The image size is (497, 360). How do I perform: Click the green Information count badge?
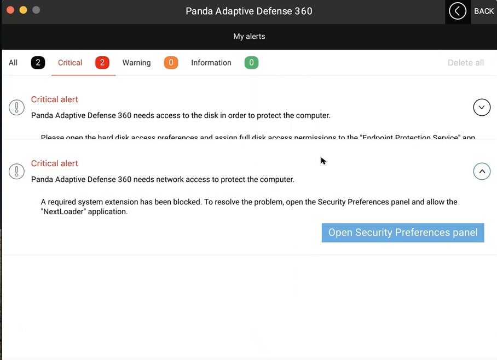[x=252, y=63]
